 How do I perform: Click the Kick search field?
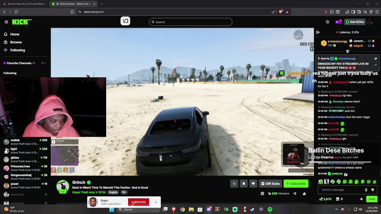point(190,22)
